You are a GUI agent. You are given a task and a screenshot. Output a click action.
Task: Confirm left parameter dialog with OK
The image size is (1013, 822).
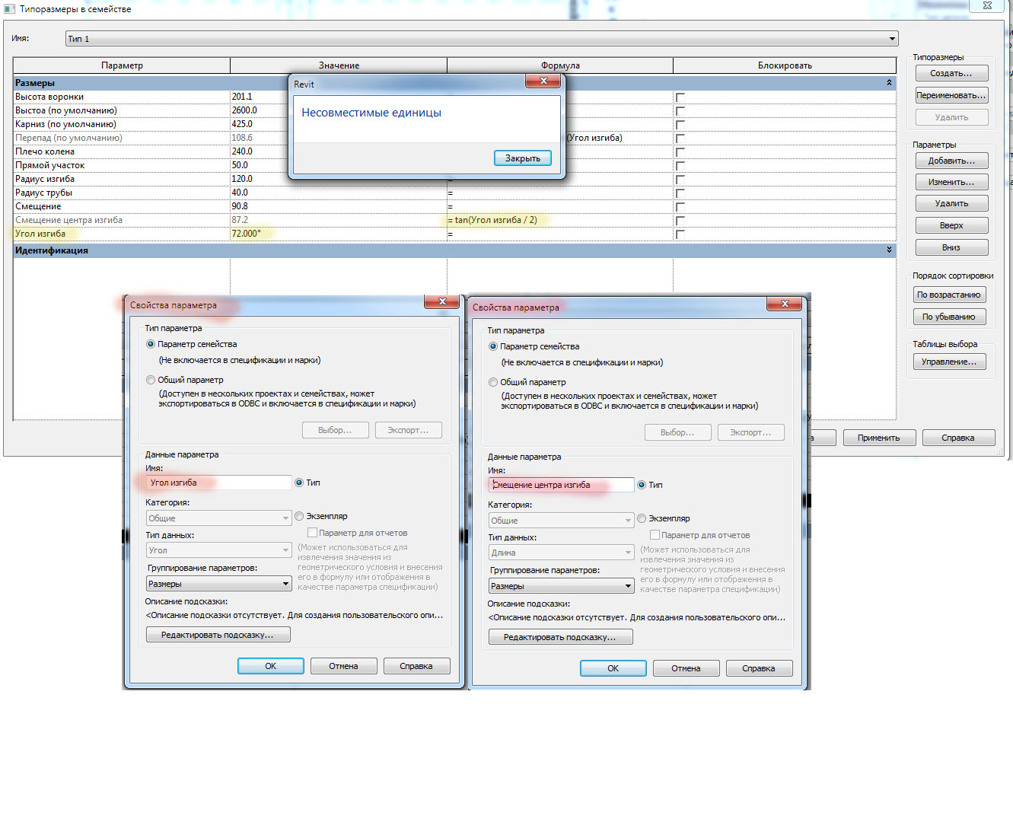271,666
